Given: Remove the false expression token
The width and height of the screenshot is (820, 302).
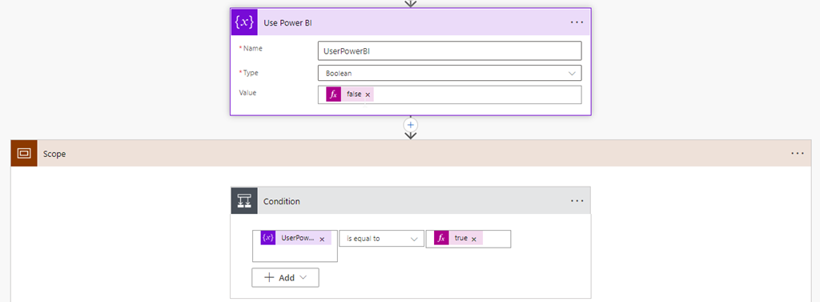Looking at the screenshot, I should [368, 95].
